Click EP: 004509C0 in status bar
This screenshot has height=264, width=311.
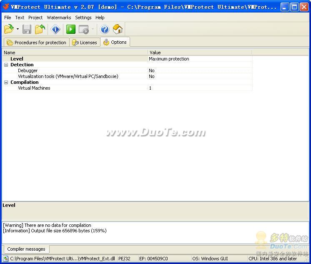(x=153, y=259)
